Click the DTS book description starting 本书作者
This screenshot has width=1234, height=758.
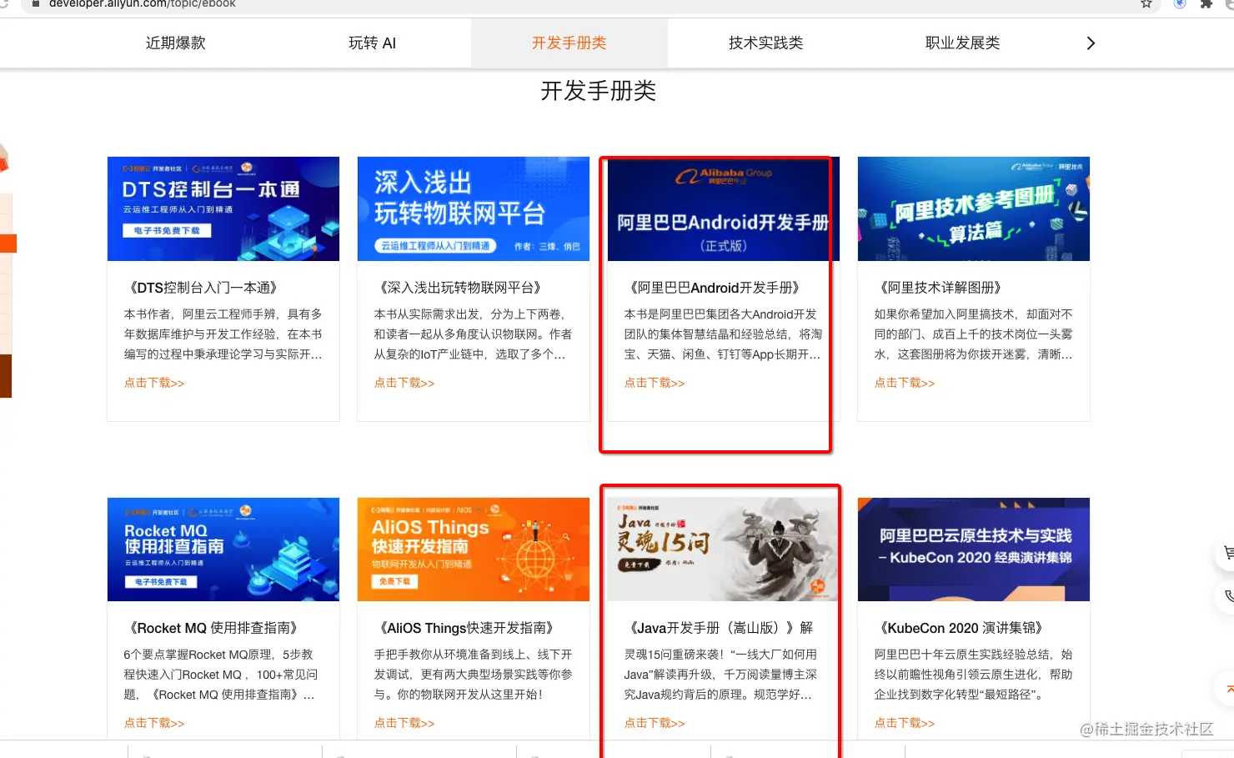click(x=223, y=334)
